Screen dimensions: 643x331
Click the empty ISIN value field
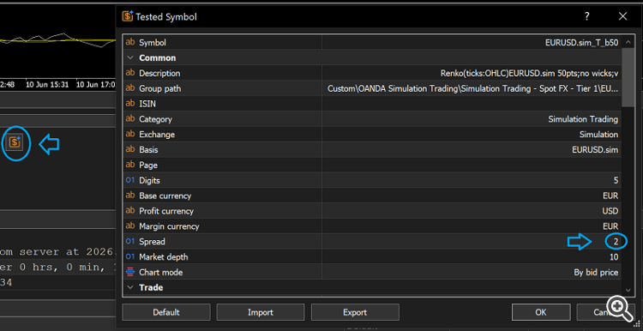(x=472, y=104)
